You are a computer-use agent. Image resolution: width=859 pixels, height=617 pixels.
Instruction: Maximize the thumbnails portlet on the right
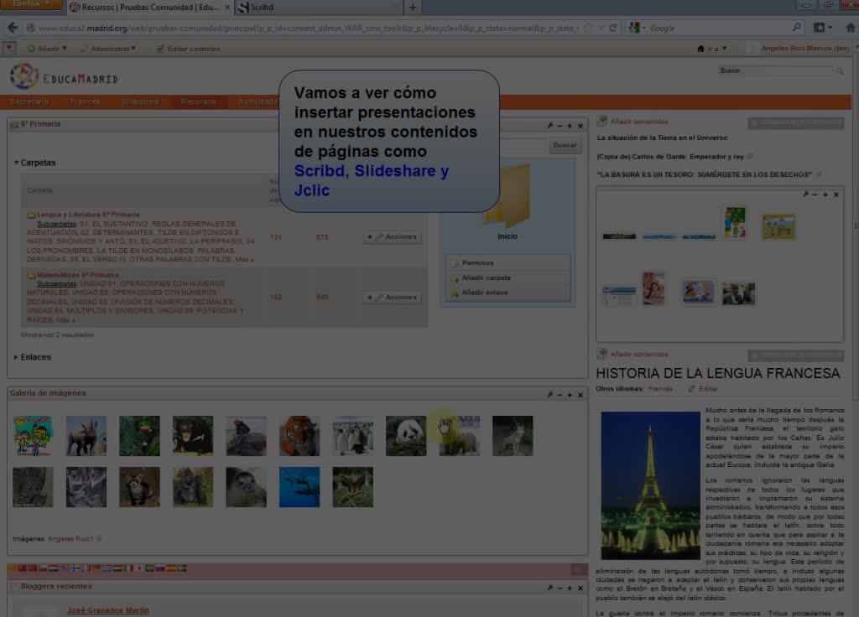click(825, 194)
